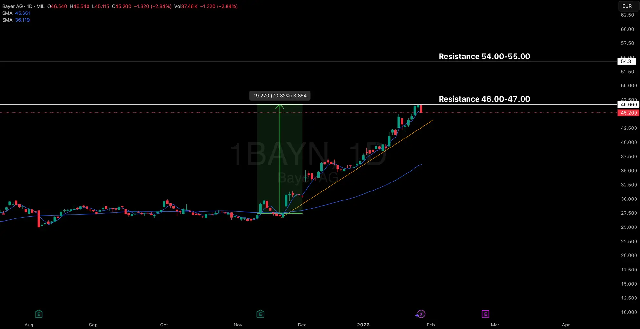Click the 54.31 price label on axis
The width and height of the screenshot is (640, 329).
627,61
